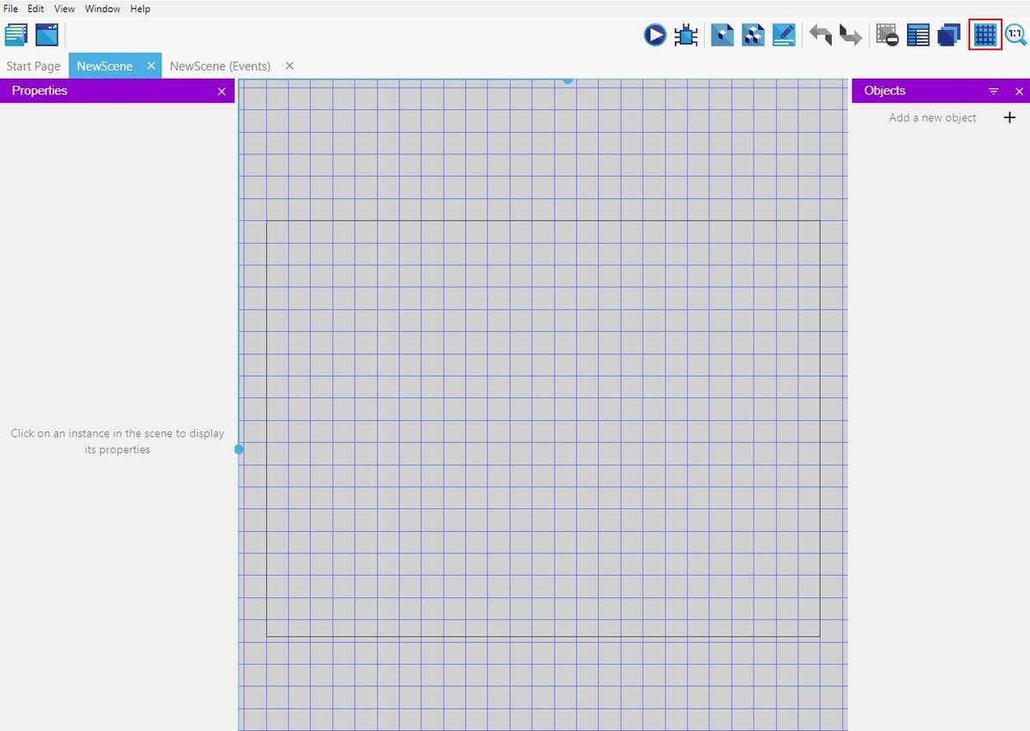
Task: Open the project manager icon
Action: click(x=16, y=35)
